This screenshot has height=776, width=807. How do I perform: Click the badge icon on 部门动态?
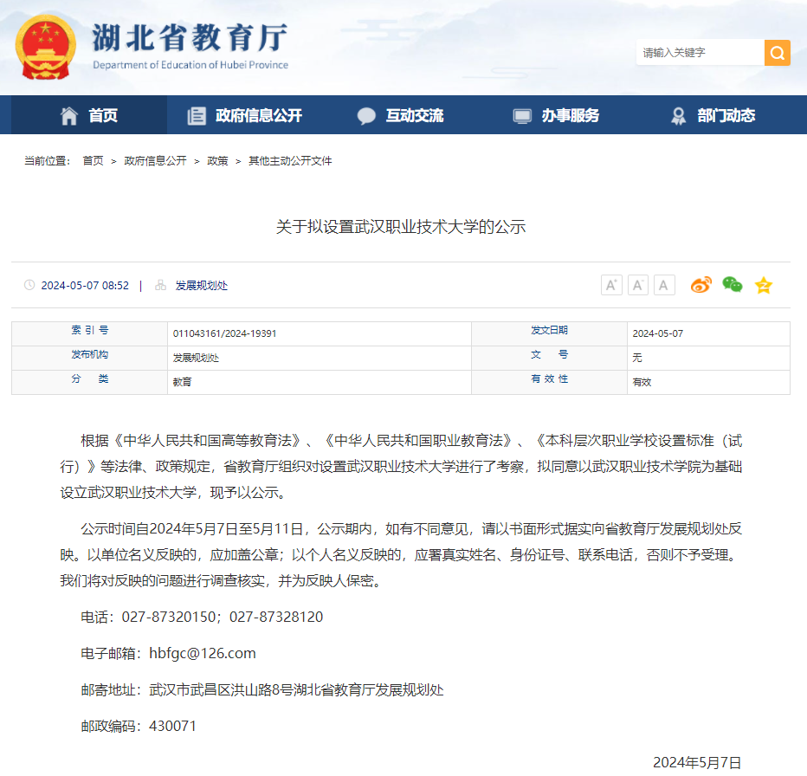(678, 114)
